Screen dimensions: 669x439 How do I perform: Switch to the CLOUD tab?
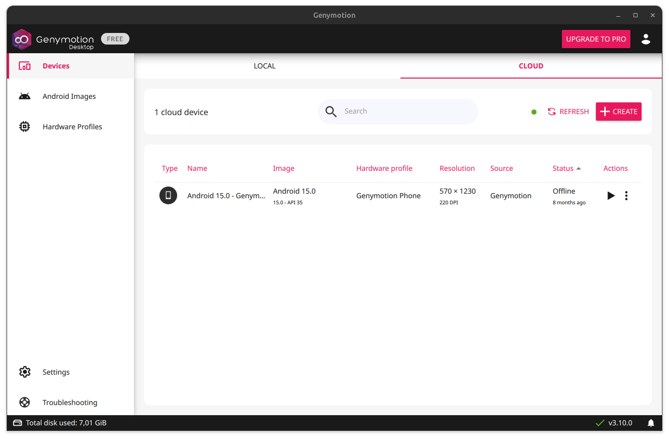(x=531, y=66)
